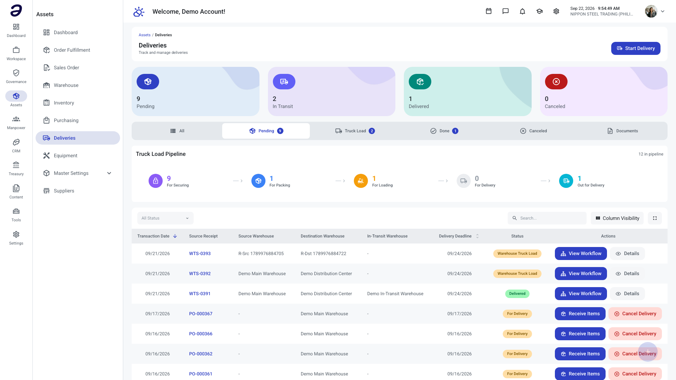Open Governance in left rail
This screenshot has width=676, height=380.
click(16, 76)
